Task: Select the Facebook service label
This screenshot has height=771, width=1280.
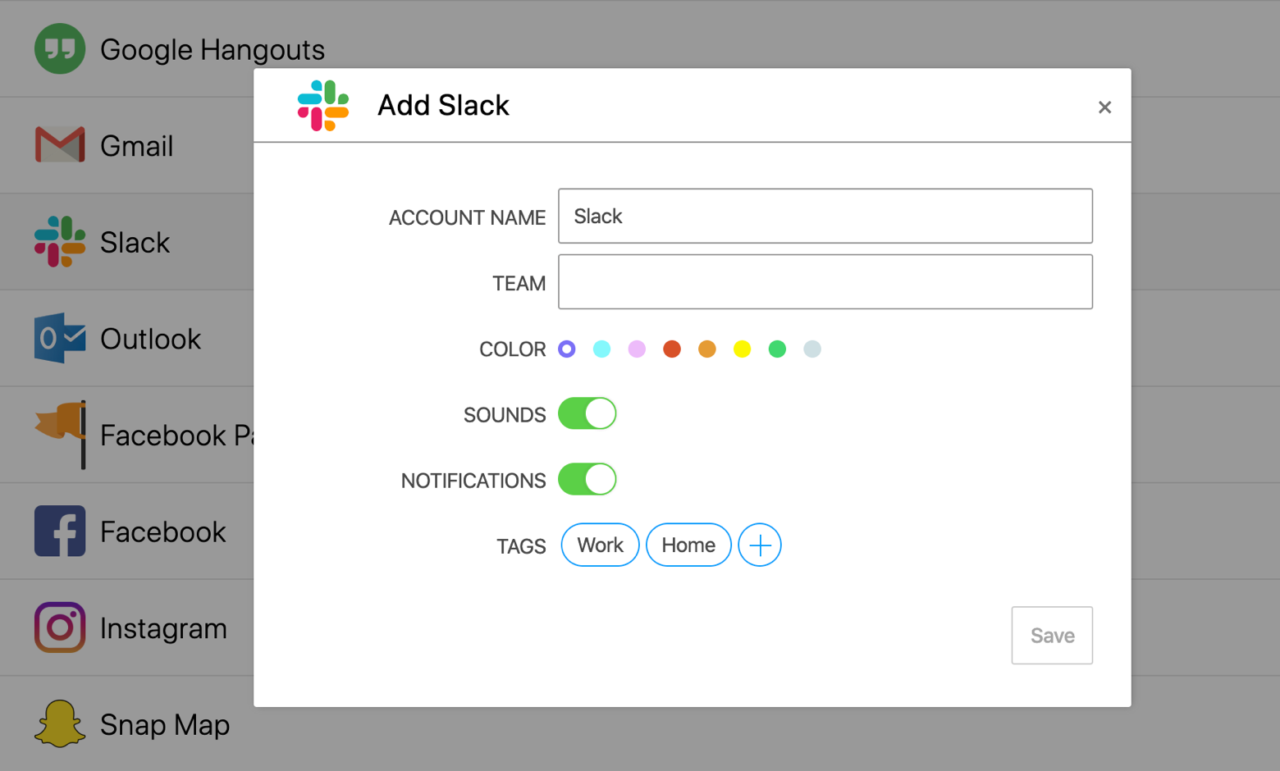Action: 163,531
